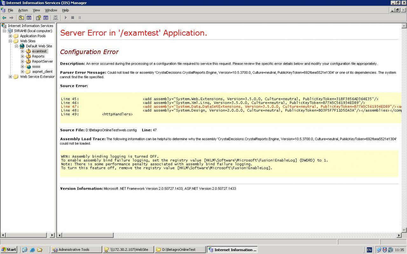Click the Forward arrow toolbar icon
The width and height of the screenshot is (407, 254).
click(x=11, y=18)
